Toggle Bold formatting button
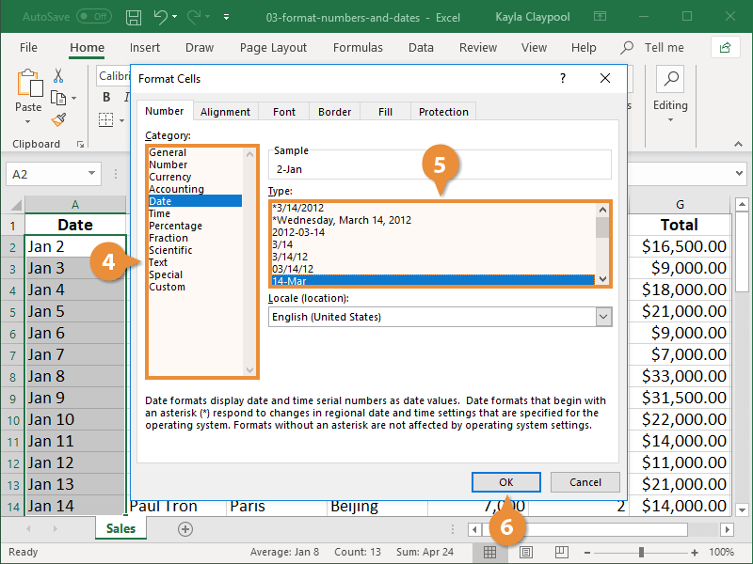Screen dimensions: 753x564 (106, 98)
